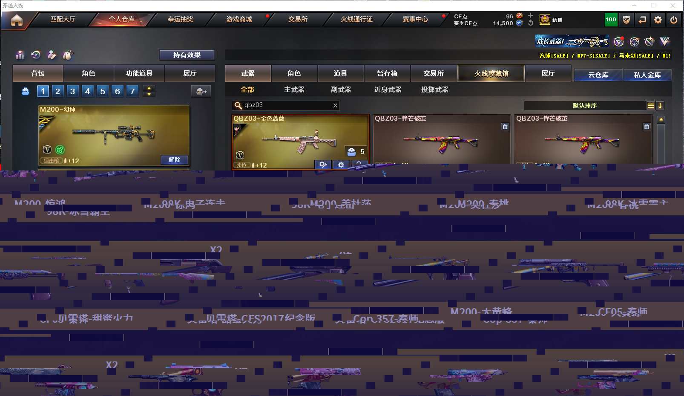Filter by the 全部 category

pos(247,90)
